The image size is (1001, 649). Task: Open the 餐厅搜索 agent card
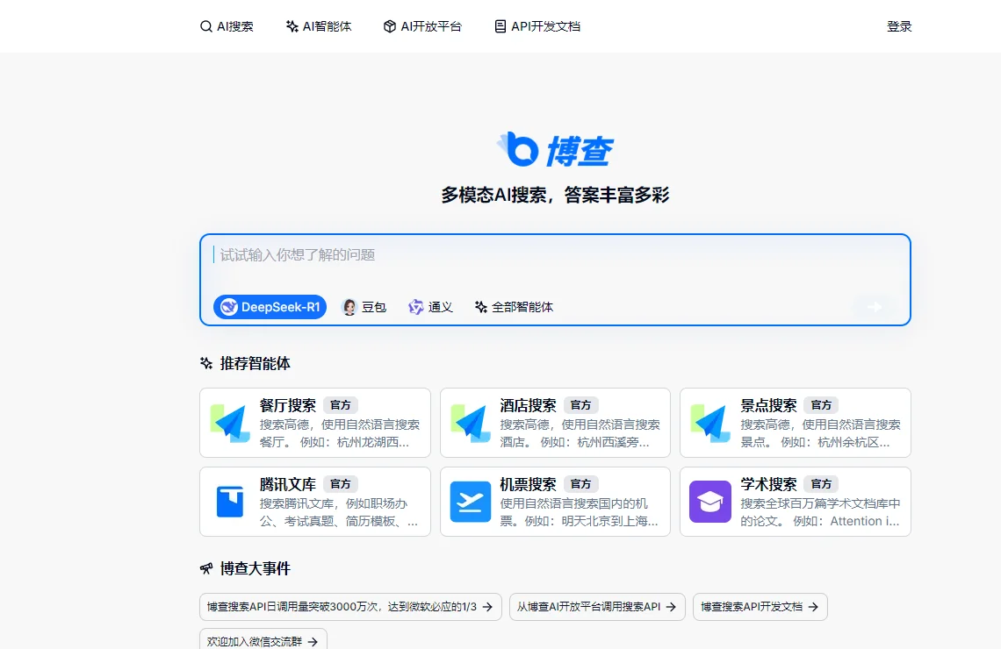(314, 423)
